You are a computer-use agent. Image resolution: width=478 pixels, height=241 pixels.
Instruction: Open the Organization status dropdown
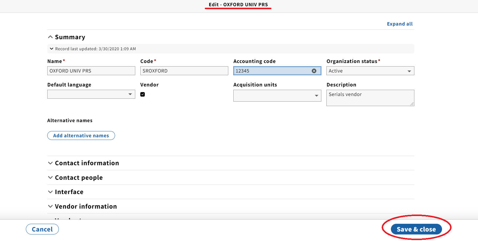370,71
